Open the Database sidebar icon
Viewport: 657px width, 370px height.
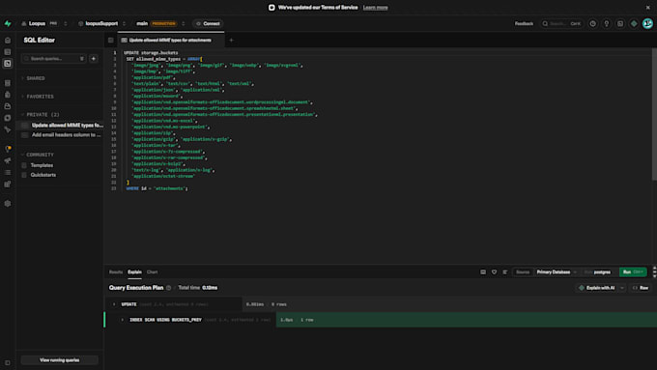(8, 83)
